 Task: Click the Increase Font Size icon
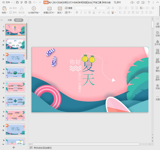pos(108,8)
